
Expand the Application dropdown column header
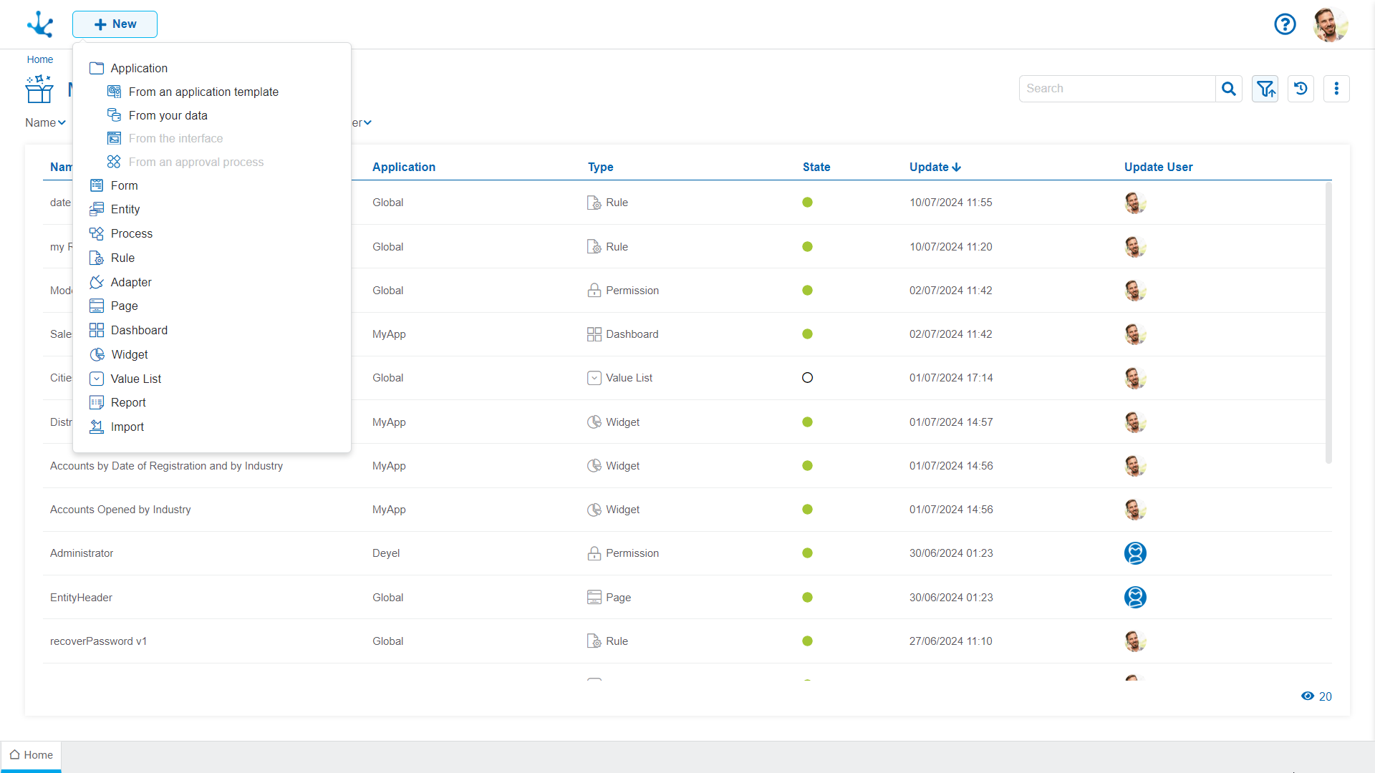(x=404, y=167)
